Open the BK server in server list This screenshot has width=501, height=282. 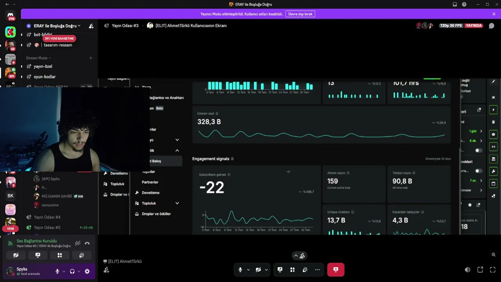click(x=11, y=196)
